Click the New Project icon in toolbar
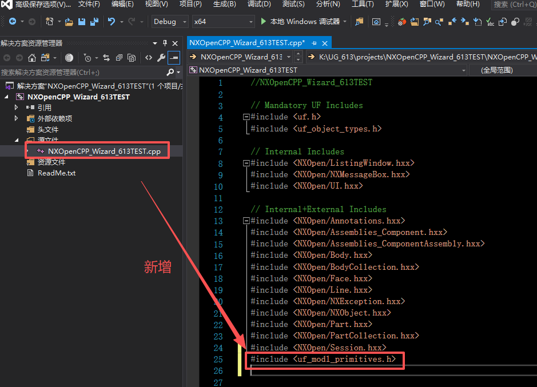The height and width of the screenshot is (387, 537). [x=50, y=22]
